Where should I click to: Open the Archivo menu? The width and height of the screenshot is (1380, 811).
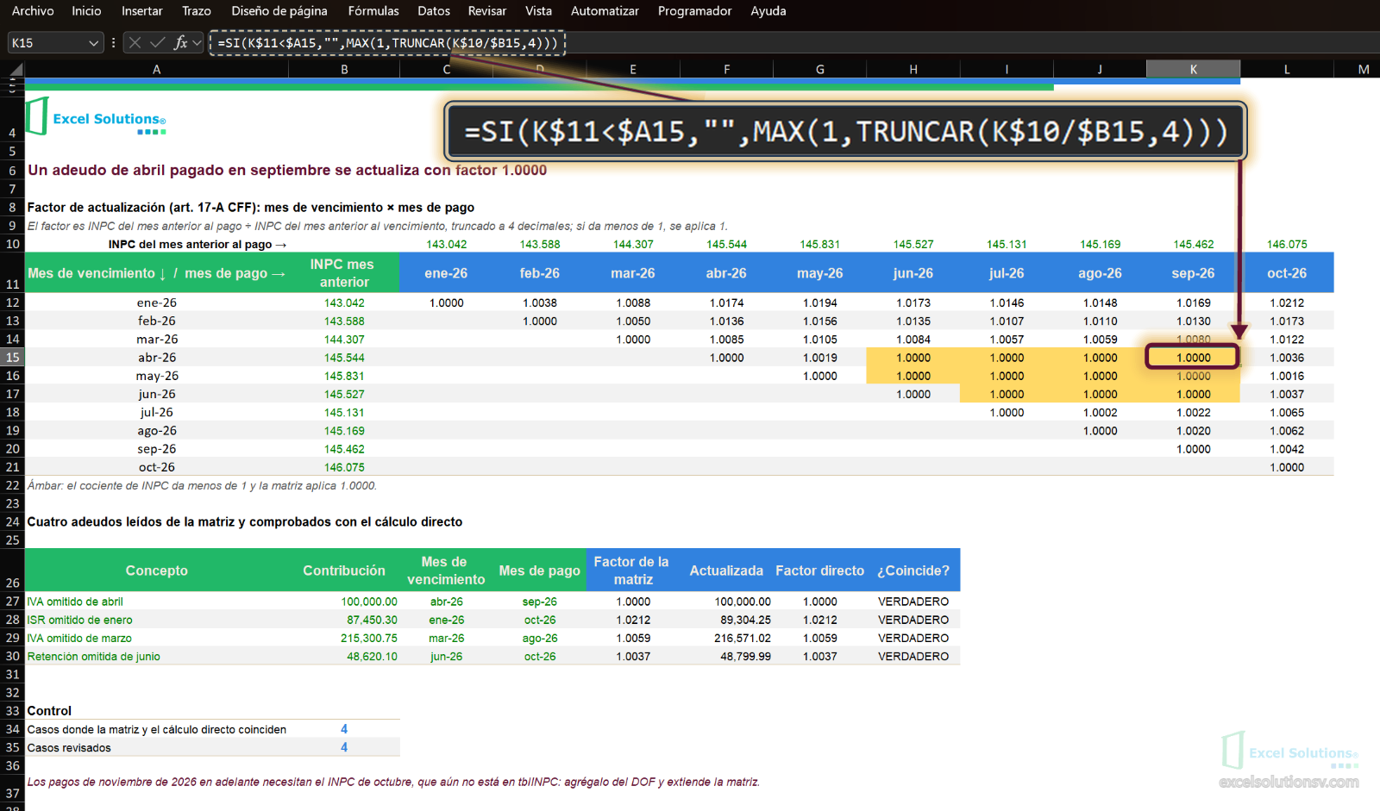coord(33,11)
